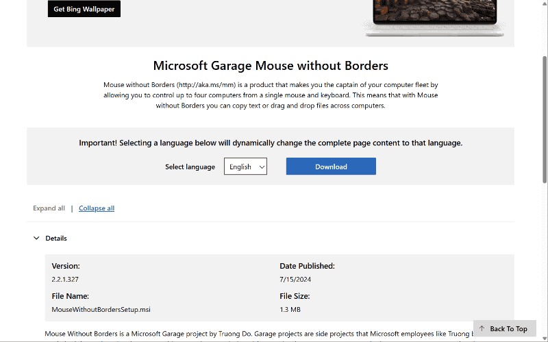The image size is (548, 342).
Task: Click the laptop wallpaper preview image
Action: (434, 18)
